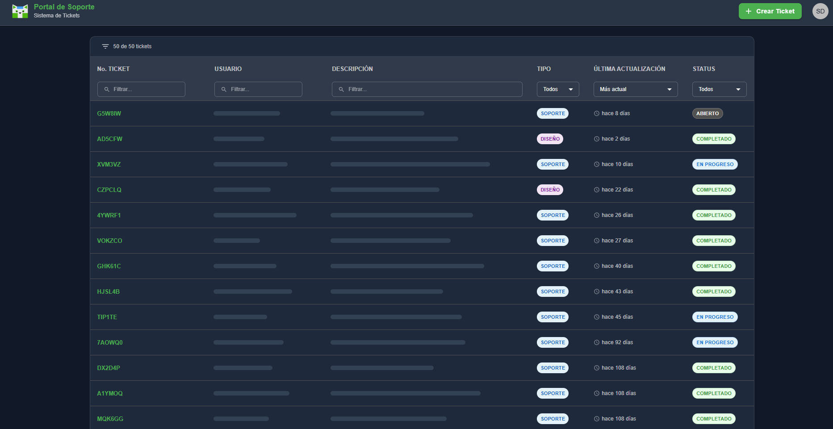This screenshot has height=429, width=833.
Task: Open ticket A1YMOQ
Action: [x=110, y=393]
